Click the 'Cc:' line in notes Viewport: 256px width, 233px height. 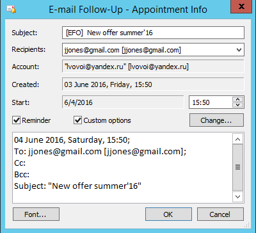[x=20, y=163]
